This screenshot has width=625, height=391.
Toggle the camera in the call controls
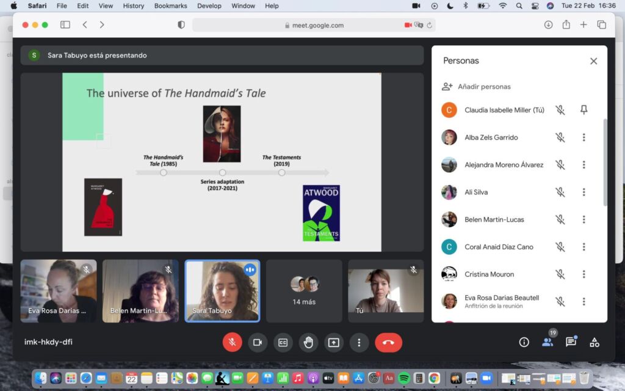[x=258, y=342]
